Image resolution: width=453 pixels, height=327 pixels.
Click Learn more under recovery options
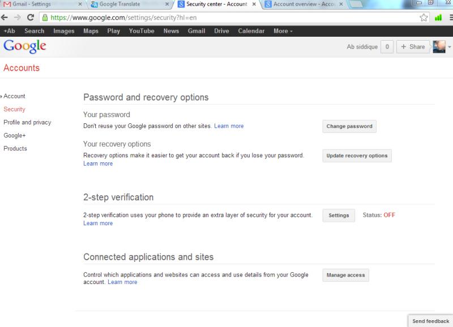point(98,163)
